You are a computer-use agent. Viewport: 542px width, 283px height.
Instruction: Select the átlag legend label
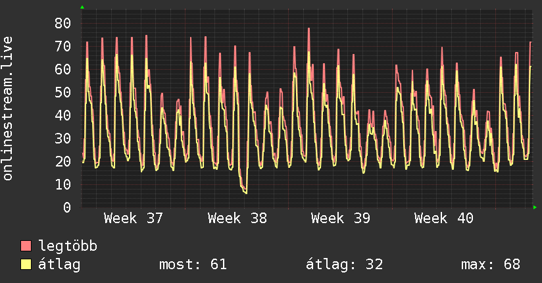point(59,265)
